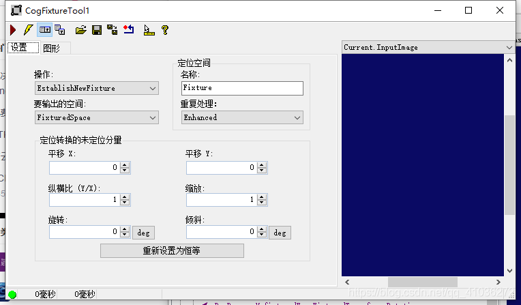Run the tool with the red play icon
Image resolution: width=521 pixels, height=305 pixels.
tap(13, 30)
